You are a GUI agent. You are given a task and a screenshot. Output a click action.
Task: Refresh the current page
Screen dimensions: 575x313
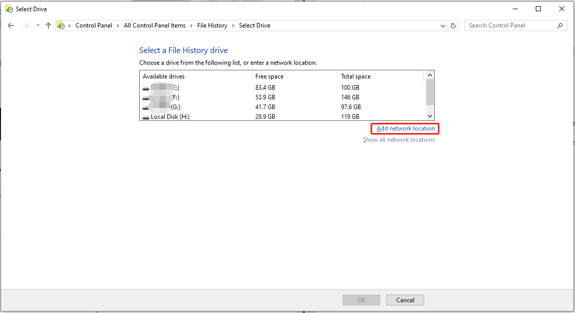[453, 25]
